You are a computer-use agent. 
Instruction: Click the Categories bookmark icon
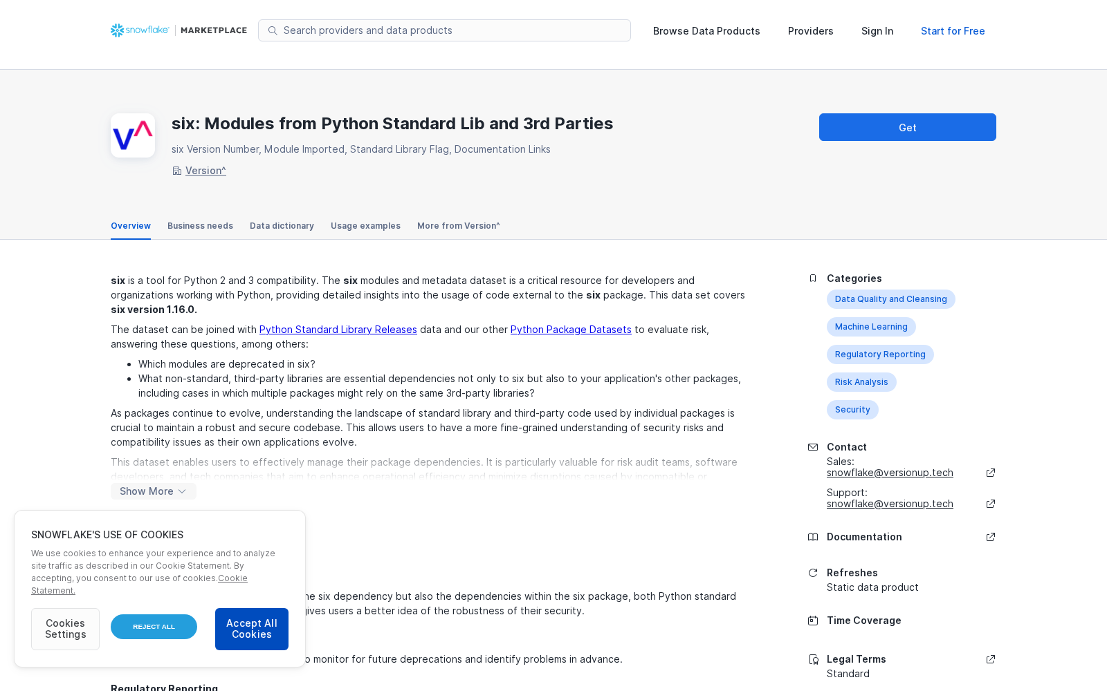pos(813,278)
